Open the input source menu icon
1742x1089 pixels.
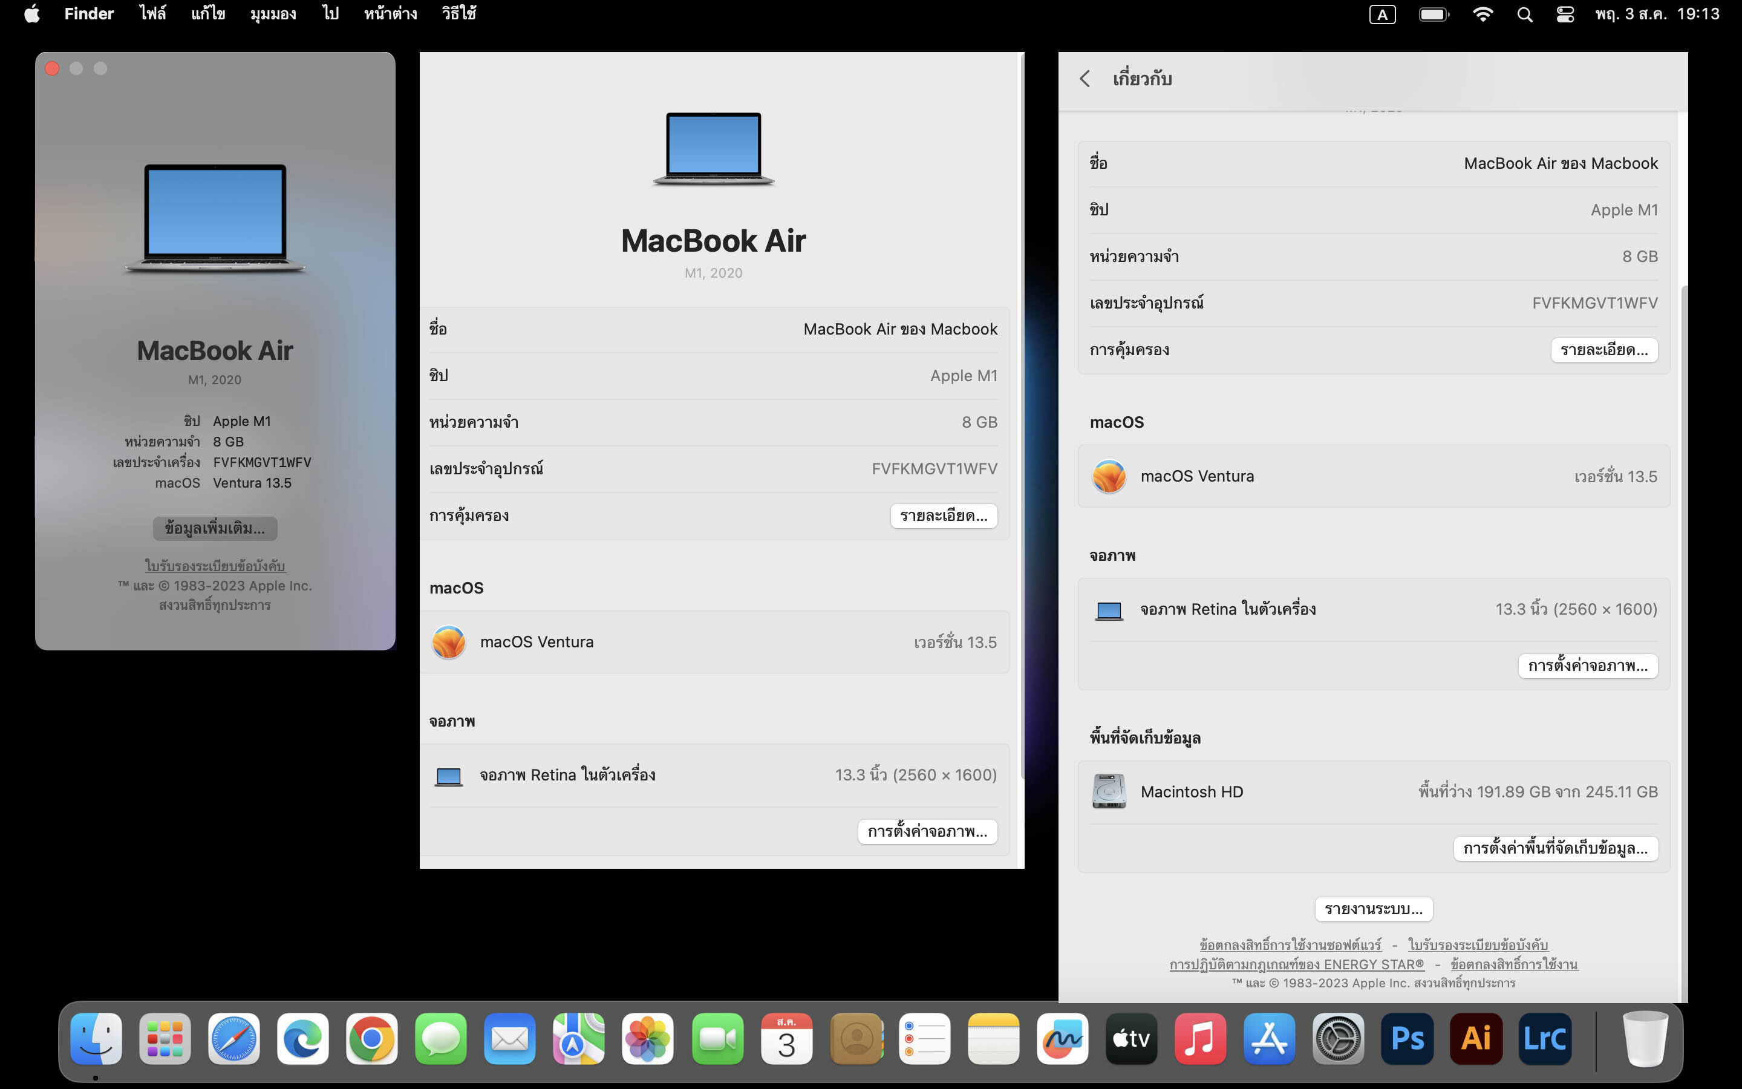(x=1382, y=15)
